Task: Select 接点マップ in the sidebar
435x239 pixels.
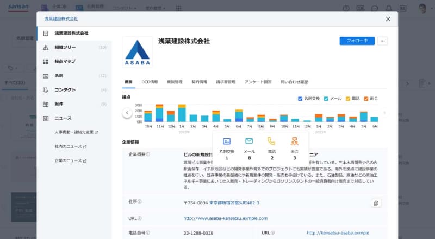Action: pos(74,62)
